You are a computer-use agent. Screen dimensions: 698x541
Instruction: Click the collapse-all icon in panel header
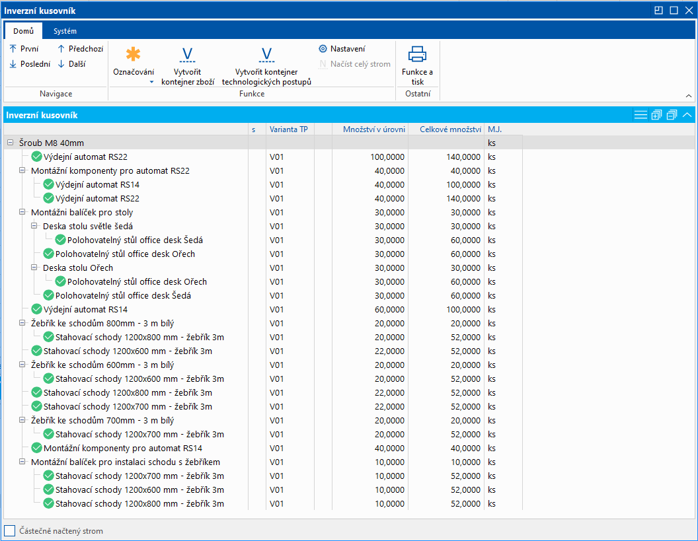point(672,115)
